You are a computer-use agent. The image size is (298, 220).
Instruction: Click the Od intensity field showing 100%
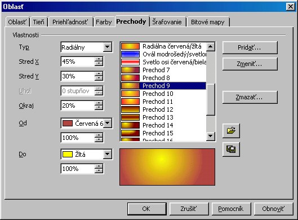pyautogui.click(x=78, y=138)
